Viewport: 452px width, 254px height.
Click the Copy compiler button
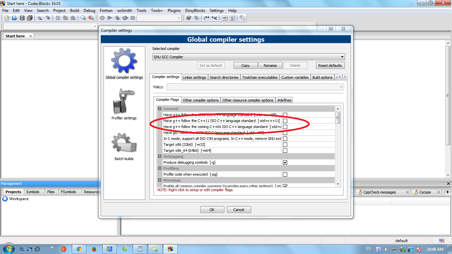click(x=246, y=65)
